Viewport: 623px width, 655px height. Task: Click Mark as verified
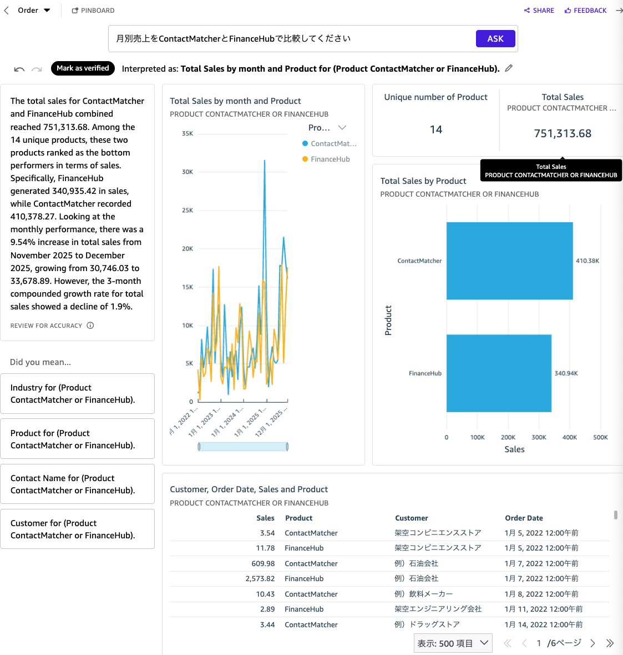coord(83,68)
